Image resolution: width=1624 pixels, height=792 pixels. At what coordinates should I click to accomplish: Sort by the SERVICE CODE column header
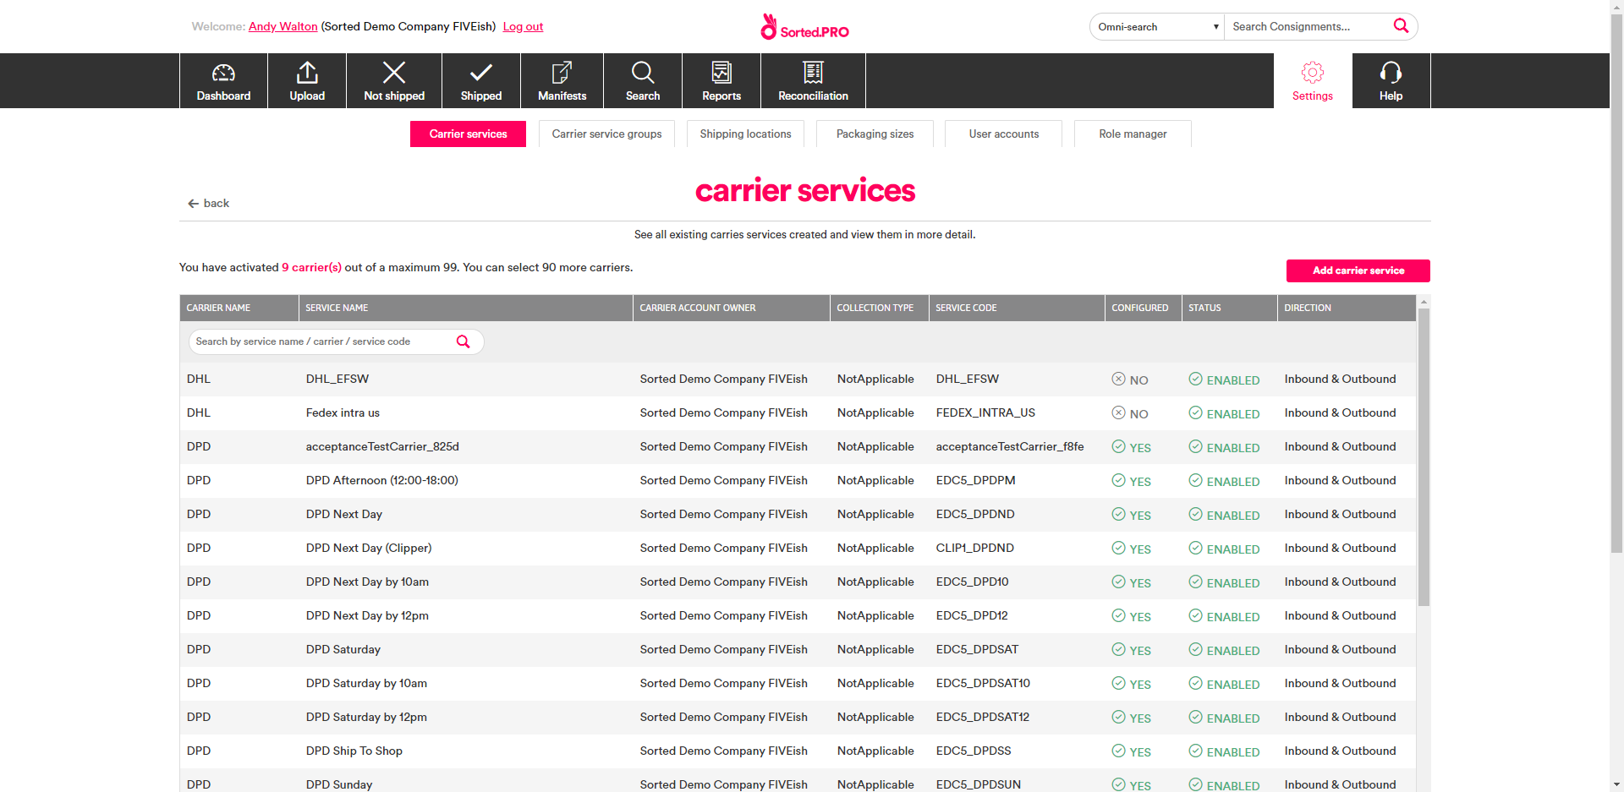(965, 308)
